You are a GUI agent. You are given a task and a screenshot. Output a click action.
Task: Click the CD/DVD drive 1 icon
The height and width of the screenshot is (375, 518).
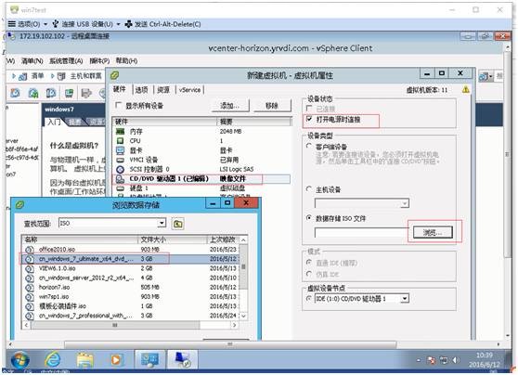click(x=121, y=179)
